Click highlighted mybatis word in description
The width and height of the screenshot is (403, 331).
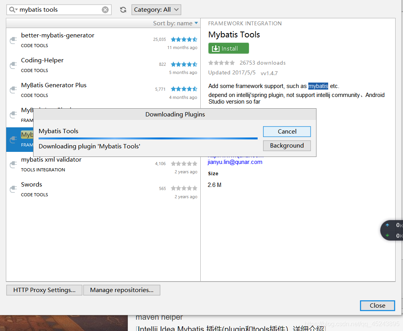coord(318,86)
